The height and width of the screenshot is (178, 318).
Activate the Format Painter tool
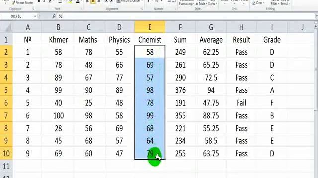23,3
